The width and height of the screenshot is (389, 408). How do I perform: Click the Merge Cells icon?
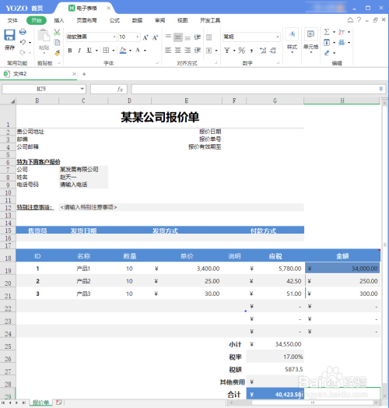(209, 51)
